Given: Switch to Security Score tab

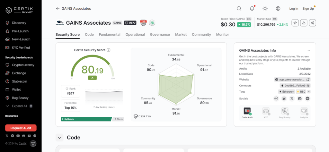Looking at the screenshot, I should [67, 35].
